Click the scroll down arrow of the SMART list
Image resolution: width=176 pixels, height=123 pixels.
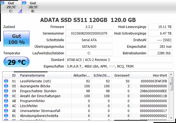pos(171,118)
